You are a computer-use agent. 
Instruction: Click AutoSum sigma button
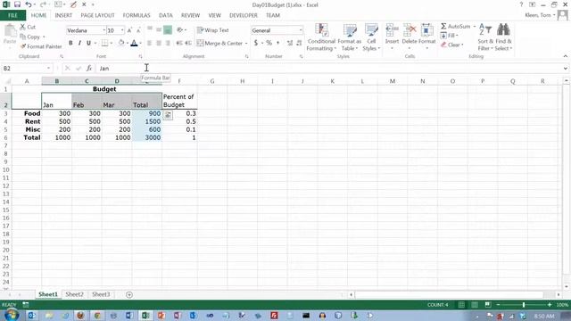tap(455, 27)
